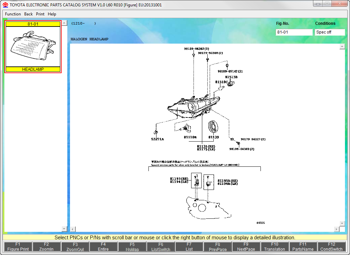Click figure area scroll down arrow

[342, 223]
